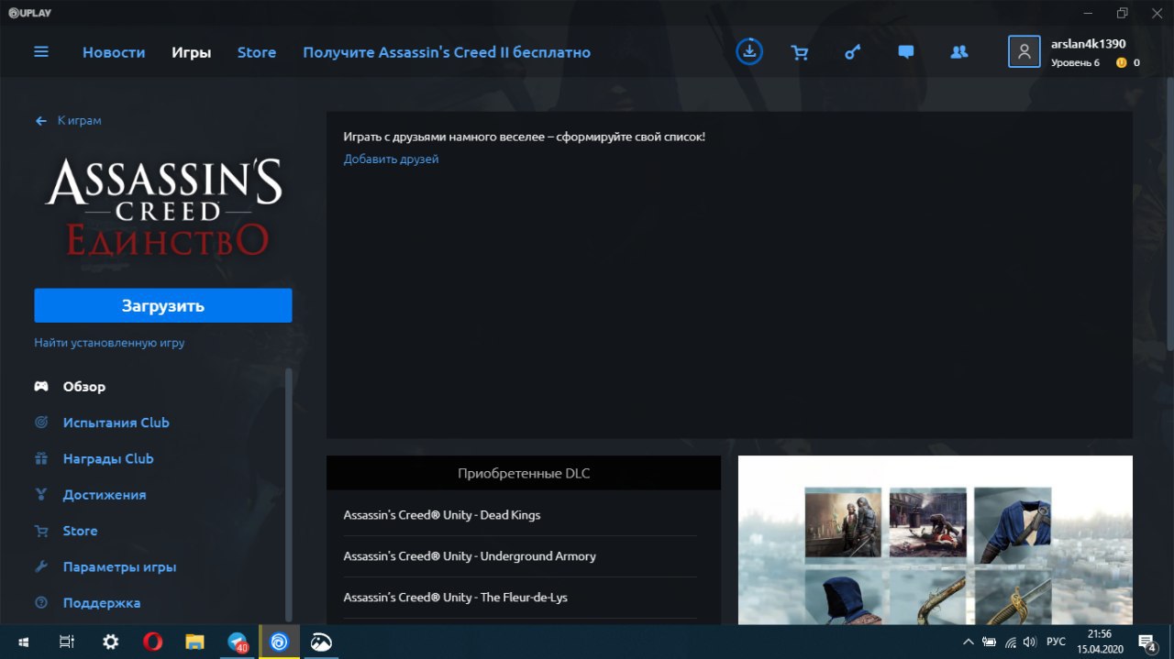Click the Уровень 6 level text
The image size is (1174, 659).
pos(1075,62)
